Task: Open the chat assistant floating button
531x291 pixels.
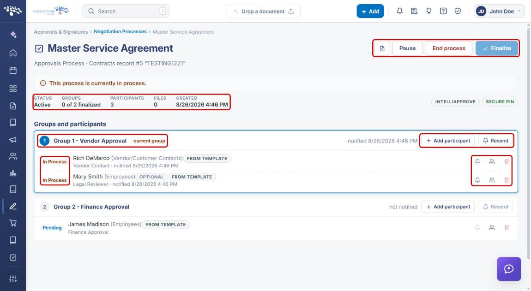Action: click(x=509, y=269)
